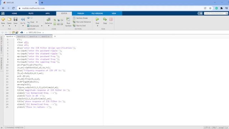Click the search magnifier in documentation box
229x129 pixels.
coord(226,13)
